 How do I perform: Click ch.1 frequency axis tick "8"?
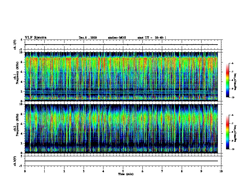[22, 62]
